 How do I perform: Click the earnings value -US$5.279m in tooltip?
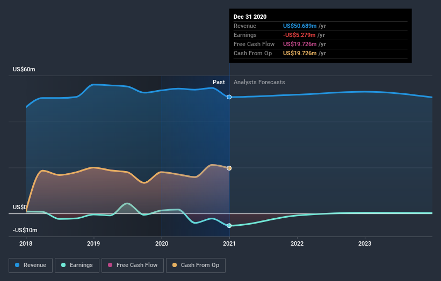click(x=299, y=35)
